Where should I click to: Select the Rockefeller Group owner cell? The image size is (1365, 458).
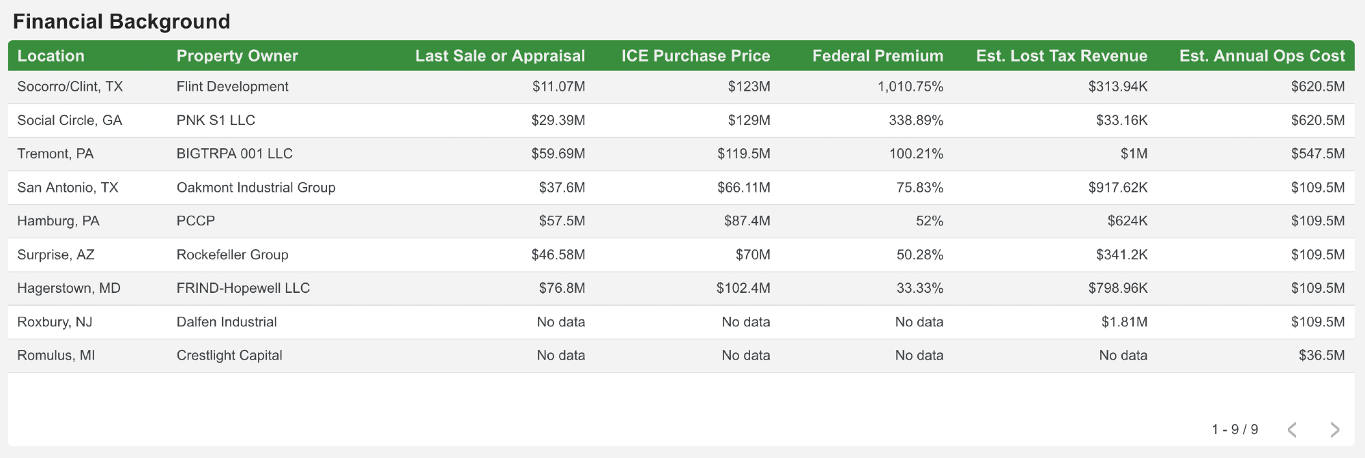232,255
